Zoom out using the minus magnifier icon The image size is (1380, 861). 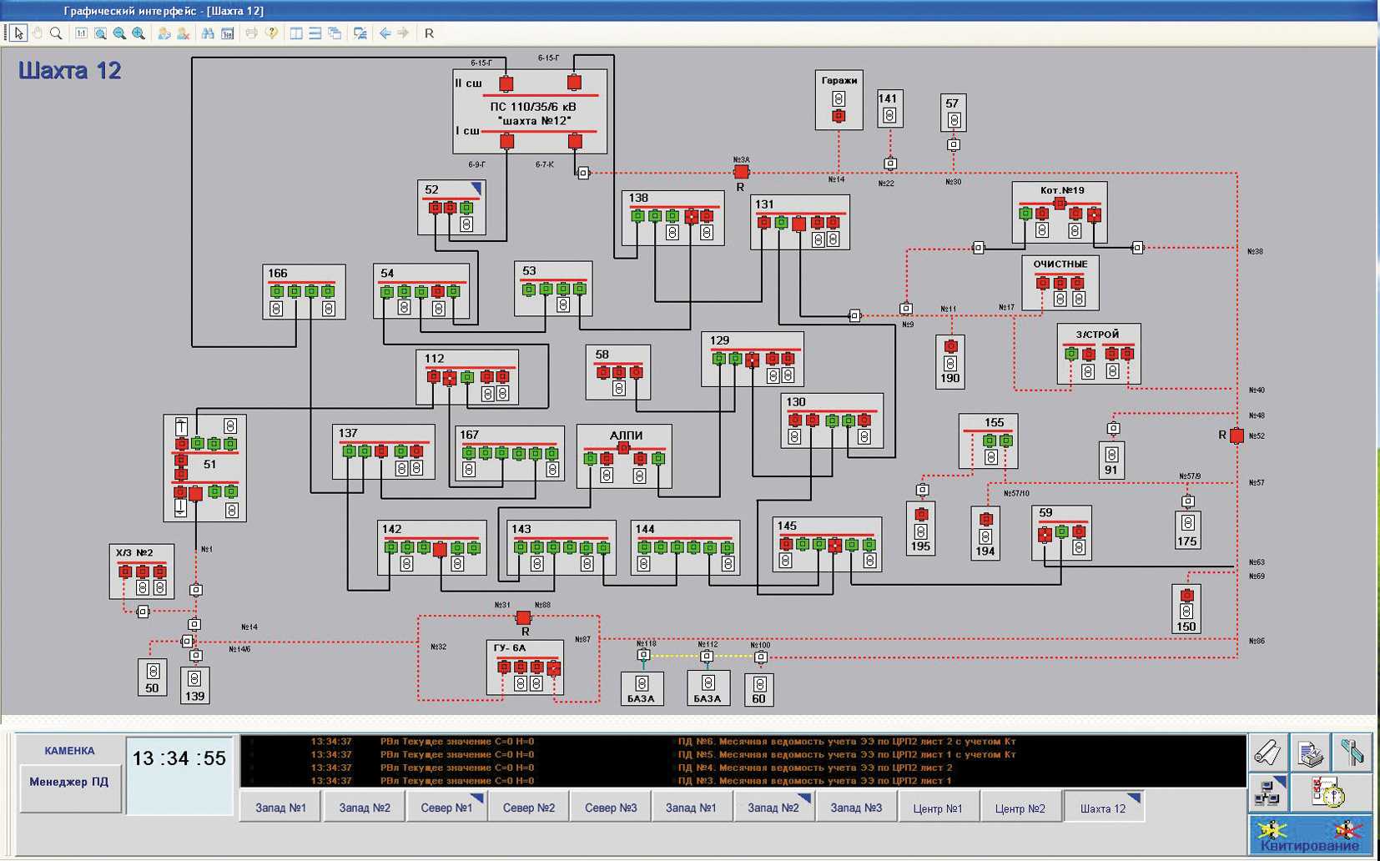(119, 33)
